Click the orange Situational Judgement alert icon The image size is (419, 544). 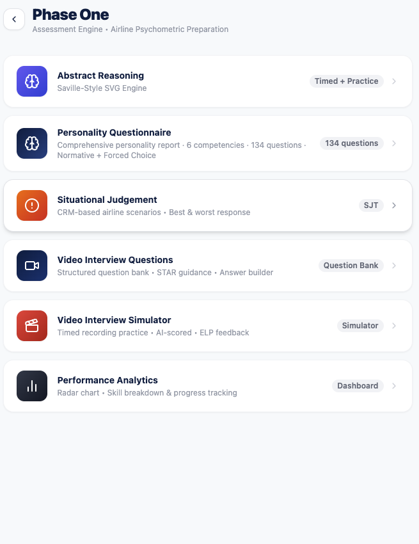coord(32,205)
